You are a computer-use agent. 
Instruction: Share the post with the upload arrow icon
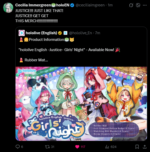145,147
